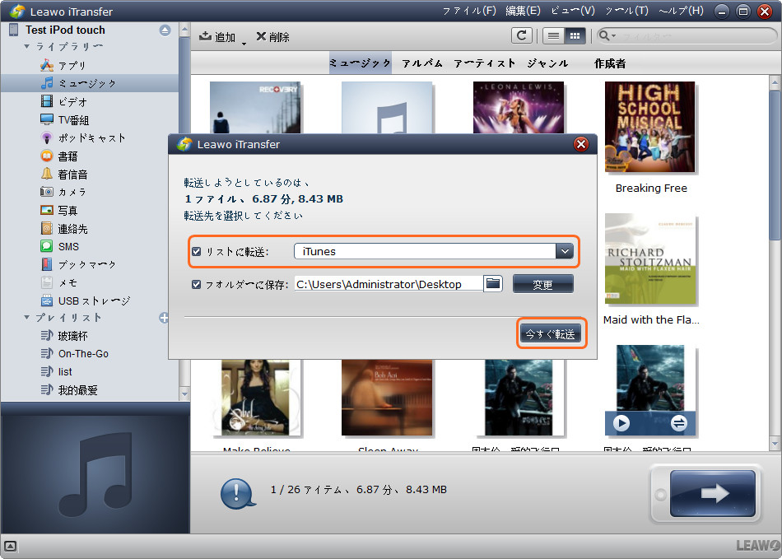Select the Breaking Free album thumbnail
Screen dimensions: 782x559
649,127
